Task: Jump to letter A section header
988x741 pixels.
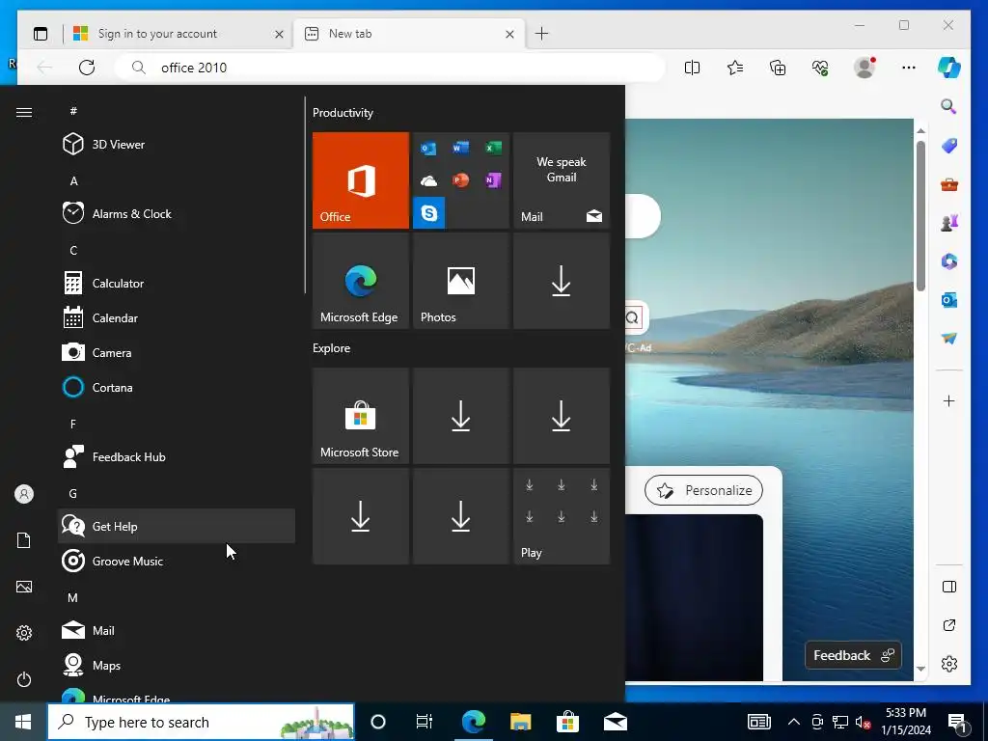Action: (73, 180)
